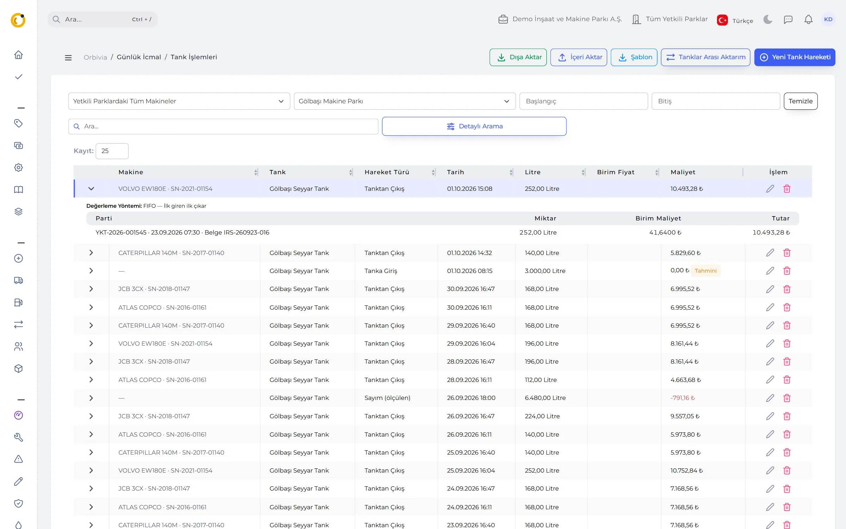The width and height of the screenshot is (846, 529).
Task: Open the Gölbaşı Makine Parkı dropdown
Action: pos(405,101)
